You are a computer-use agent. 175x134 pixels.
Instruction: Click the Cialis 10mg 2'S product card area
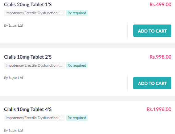(x=88, y=72)
